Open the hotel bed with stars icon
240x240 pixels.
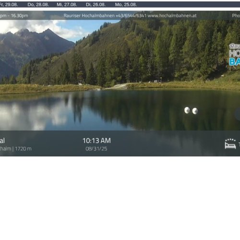pyautogui.click(x=230, y=144)
